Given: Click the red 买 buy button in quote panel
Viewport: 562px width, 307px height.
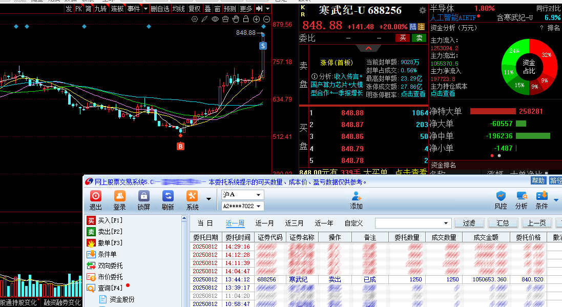Looking at the screenshot, I should click(403, 38).
